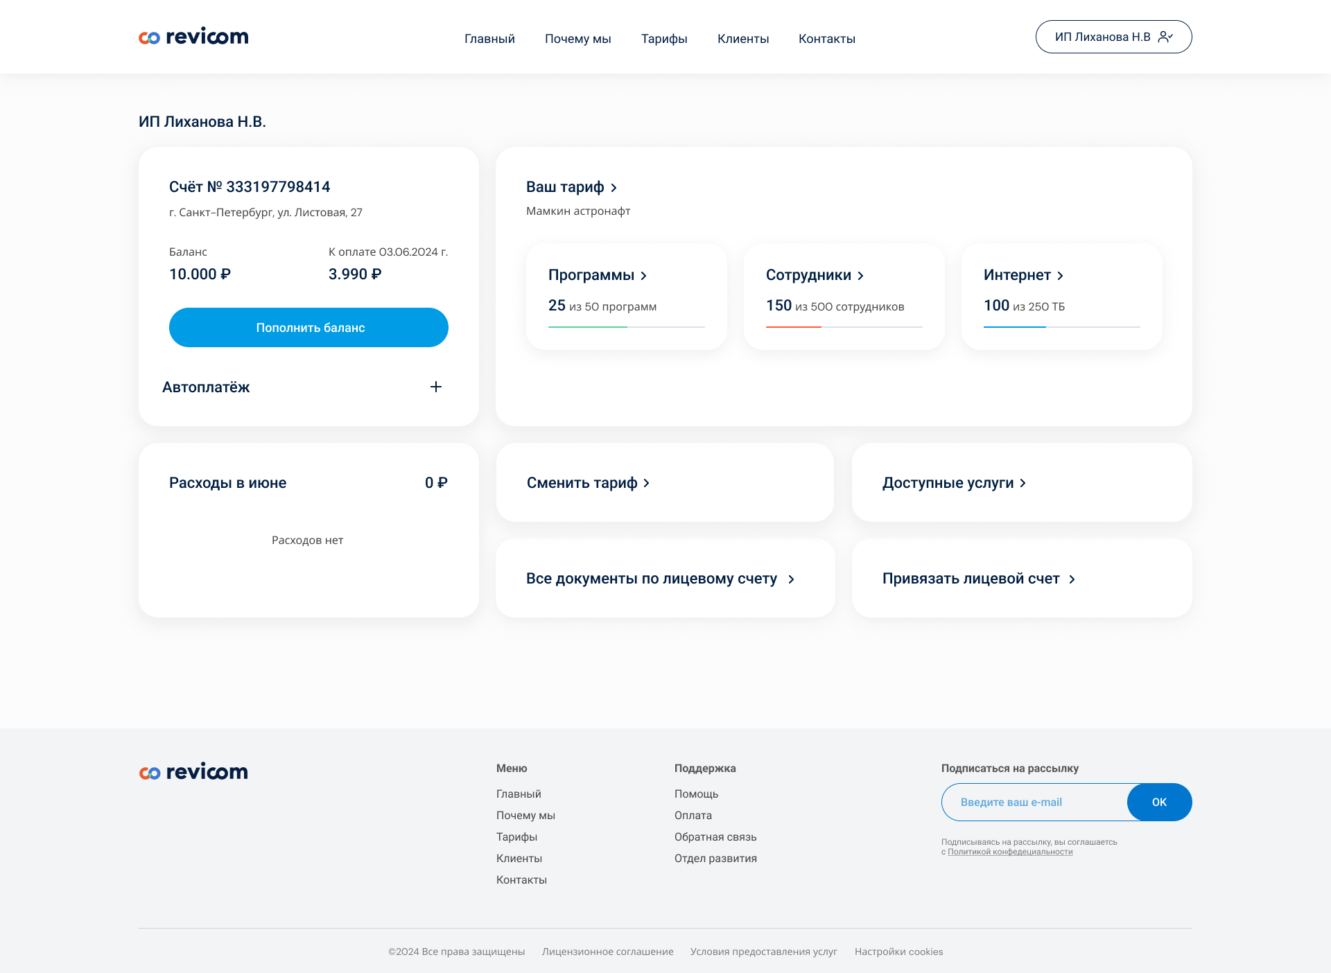Go to Клиенты in the header

point(743,39)
